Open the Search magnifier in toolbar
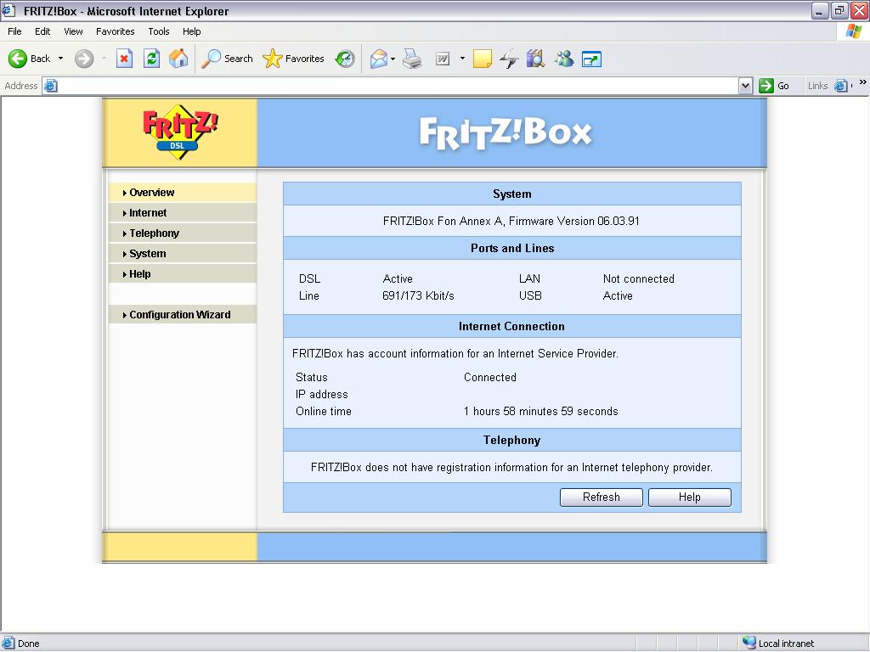The width and height of the screenshot is (870, 652). pyautogui.click(x=211, y=59)
